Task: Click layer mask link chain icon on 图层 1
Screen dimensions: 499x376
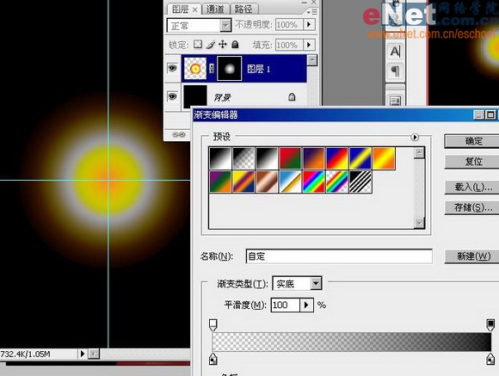Action: coord(212,69)
